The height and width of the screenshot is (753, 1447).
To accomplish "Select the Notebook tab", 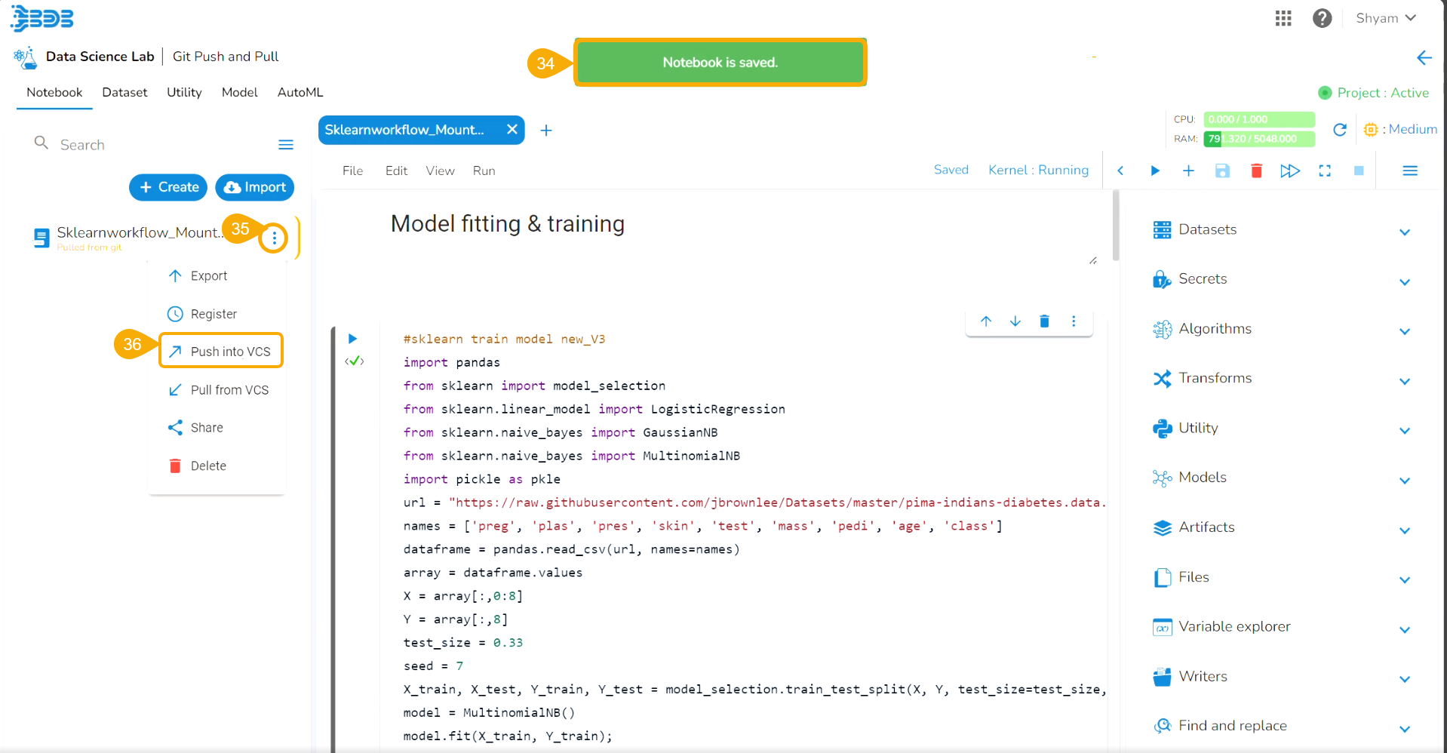I will [x=54, y=93].
